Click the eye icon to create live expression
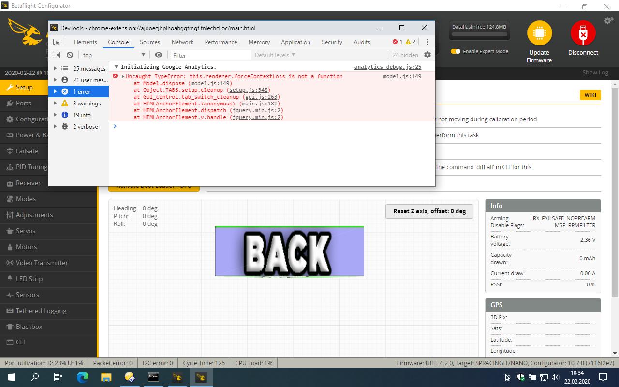619x387 pixels. (x=159, y=55)
